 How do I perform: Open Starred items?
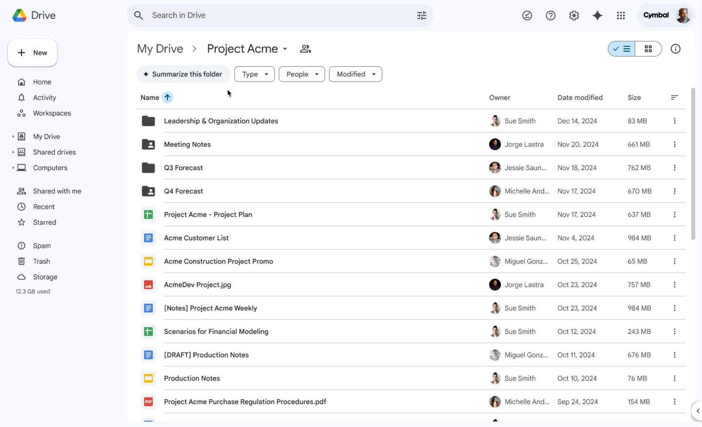coord(44,222)
